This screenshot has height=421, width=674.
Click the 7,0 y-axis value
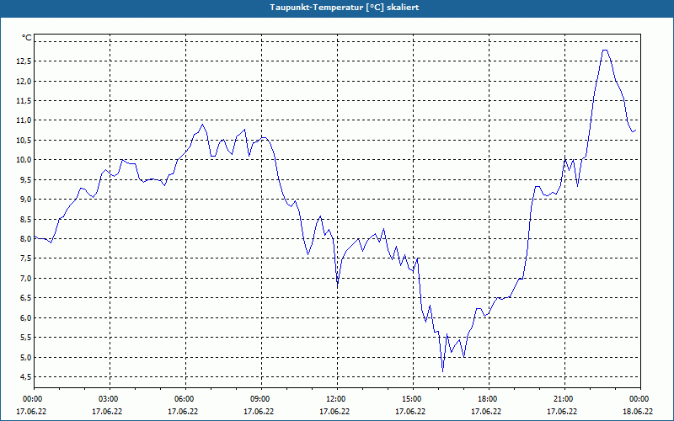click(25, 279)
